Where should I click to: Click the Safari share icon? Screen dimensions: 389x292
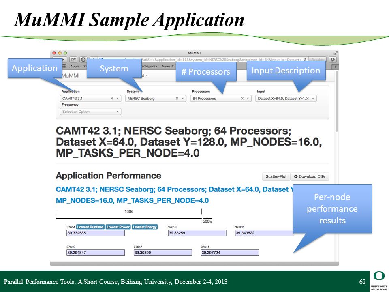click(x=73, y=60)
